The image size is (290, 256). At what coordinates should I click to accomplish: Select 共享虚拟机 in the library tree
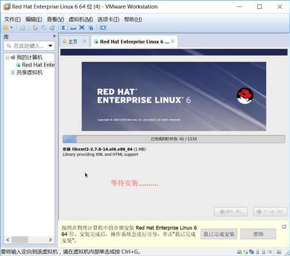pyautogui.click(x=29, y=72)
